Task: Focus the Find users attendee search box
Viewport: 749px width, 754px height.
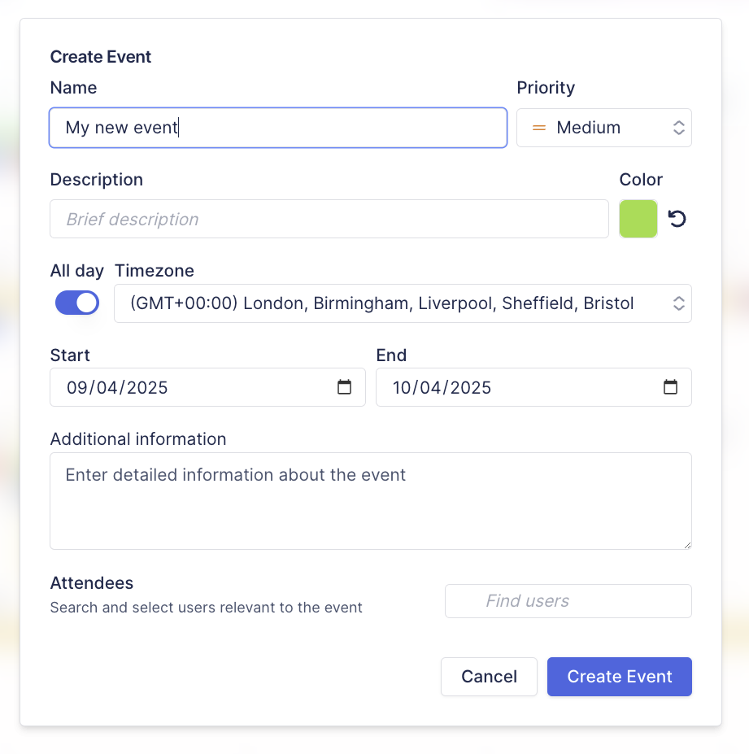Action: tap(568, 601)
